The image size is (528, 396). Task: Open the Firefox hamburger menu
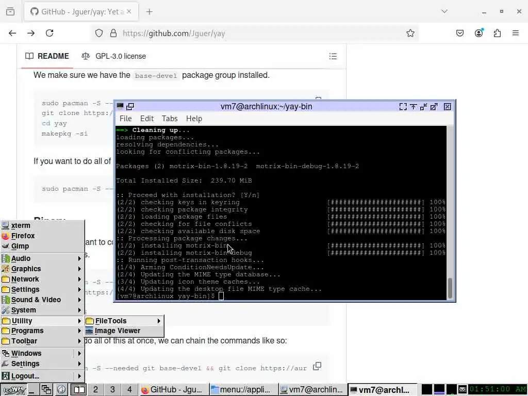pyautogui.click(x=516, y=33)
